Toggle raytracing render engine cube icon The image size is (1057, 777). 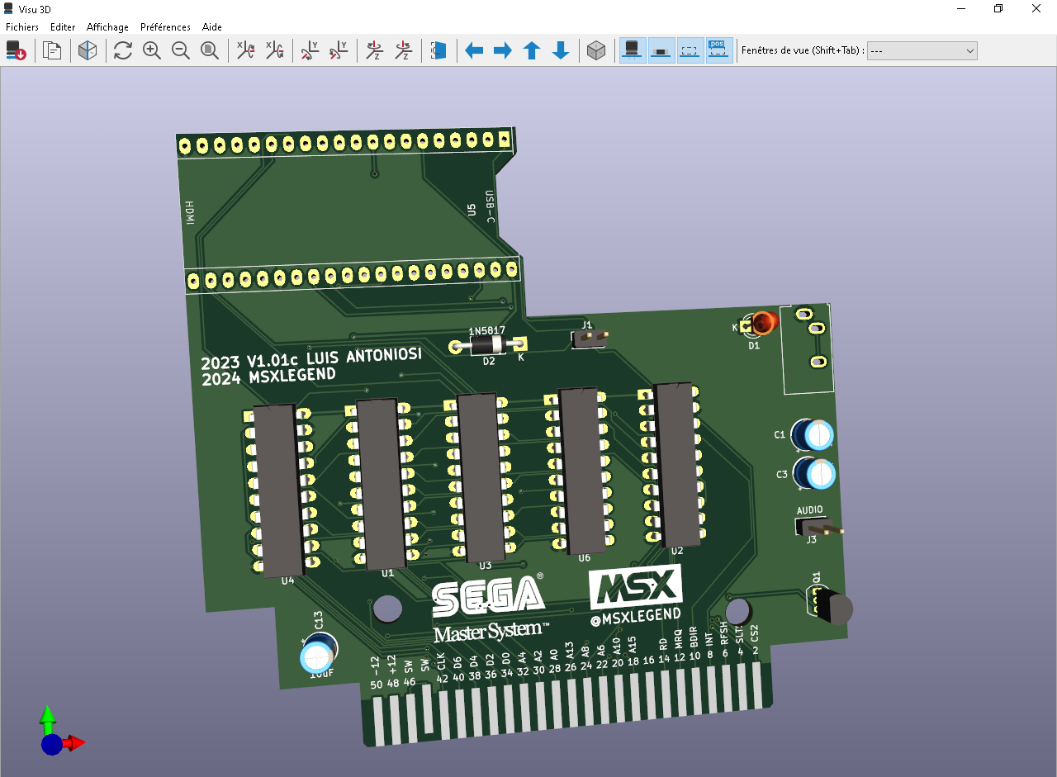(x=88, y=50)
